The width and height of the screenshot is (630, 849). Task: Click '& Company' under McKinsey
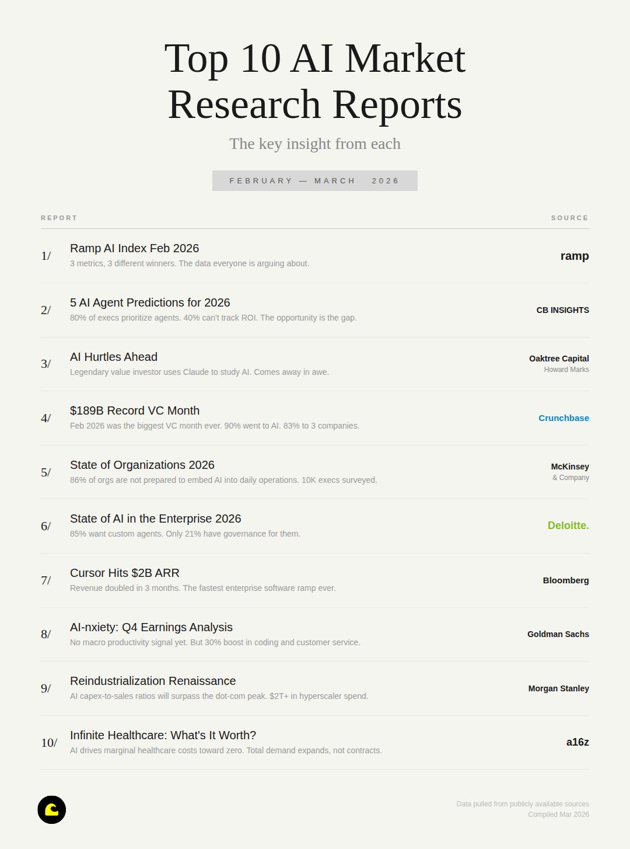point(570,478)
